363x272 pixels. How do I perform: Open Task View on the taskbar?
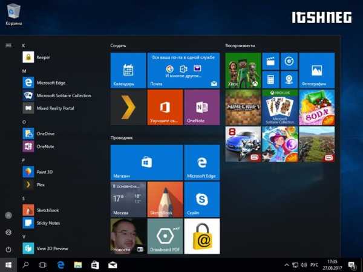[42, 265]
